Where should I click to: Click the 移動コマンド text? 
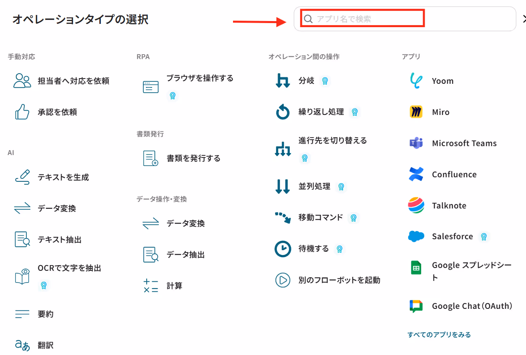coord(321,217)
